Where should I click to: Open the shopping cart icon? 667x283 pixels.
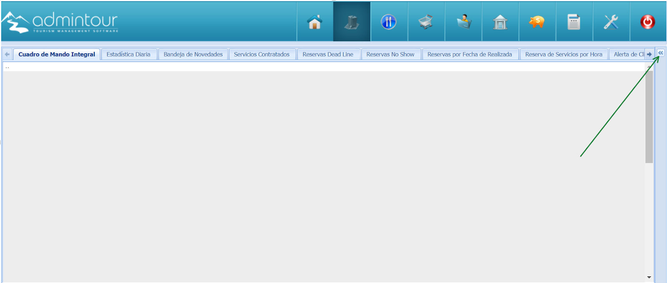point(426,22)
